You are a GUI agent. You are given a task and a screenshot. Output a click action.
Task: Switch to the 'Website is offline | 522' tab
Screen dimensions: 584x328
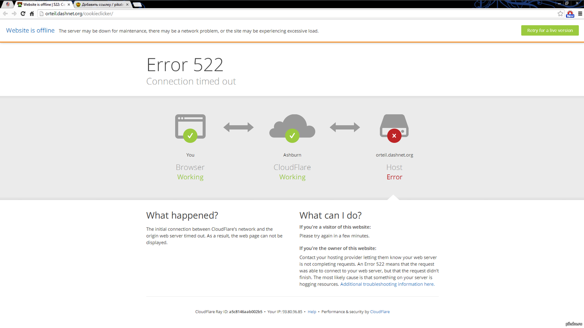44,4
